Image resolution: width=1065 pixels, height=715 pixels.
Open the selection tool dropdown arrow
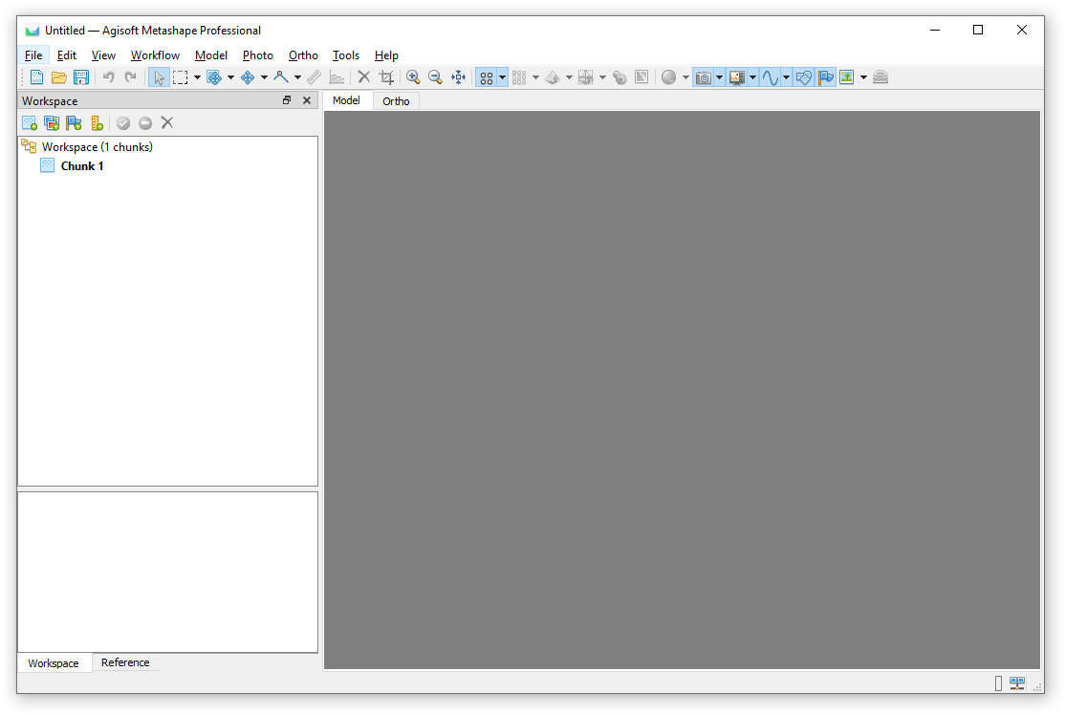tap(197, 77)
